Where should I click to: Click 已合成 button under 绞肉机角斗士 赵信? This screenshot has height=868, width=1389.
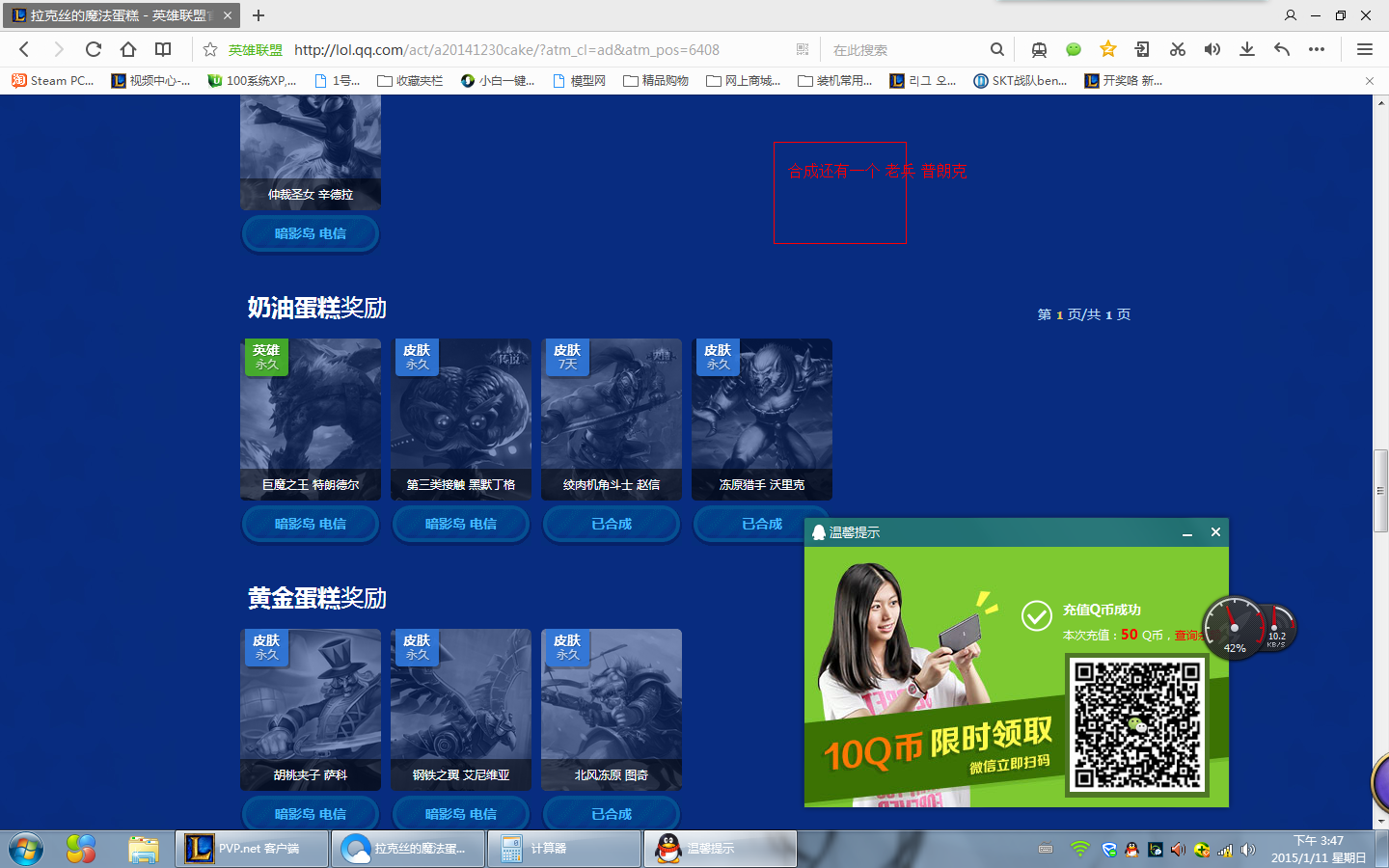(x=611, y=524)
